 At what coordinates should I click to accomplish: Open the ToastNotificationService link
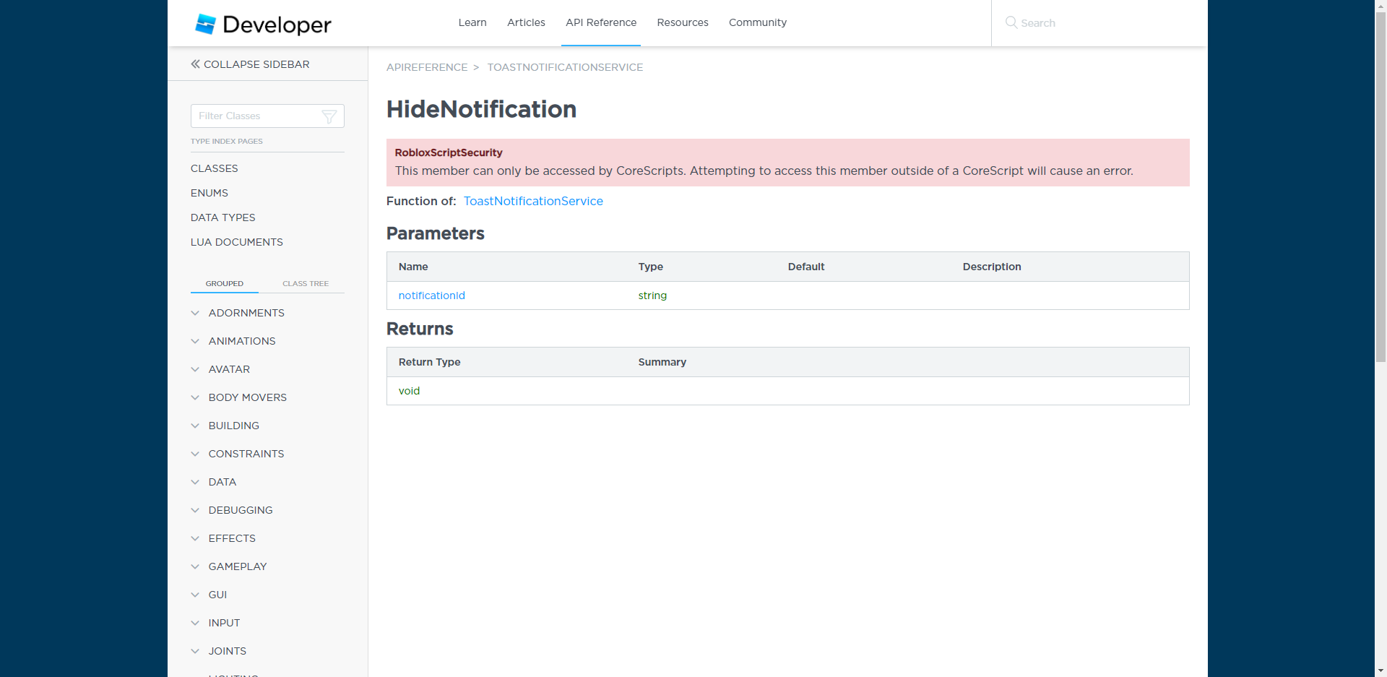point(533,201)
